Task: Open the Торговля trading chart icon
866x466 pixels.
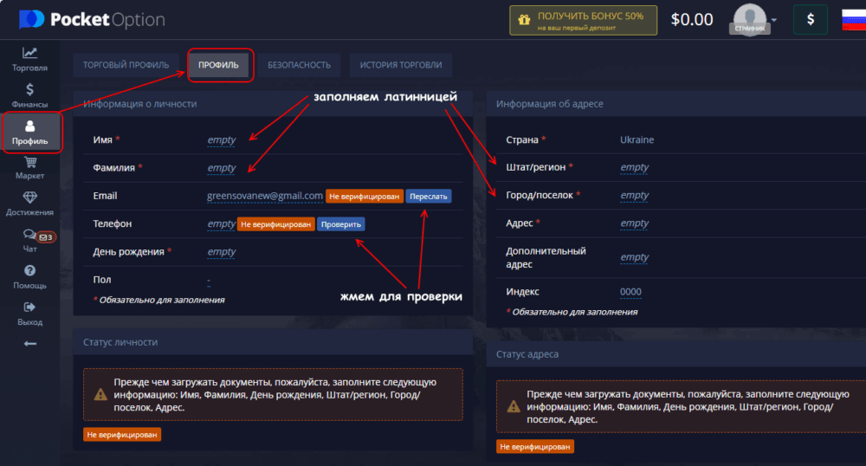Action: [29, 53]
